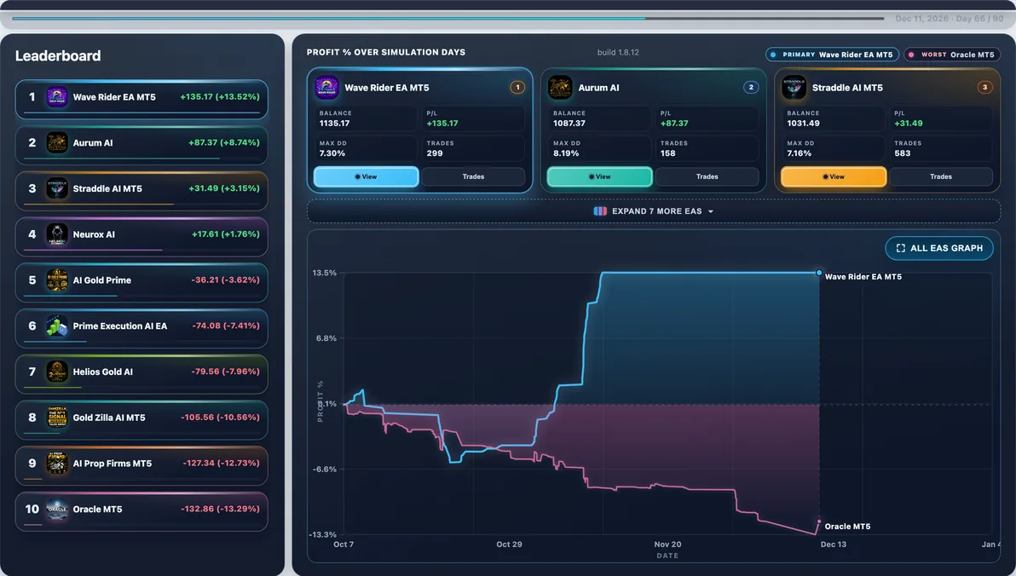This screenshot has height=576, width=1016.
Task: Click the Oracle MT5 leaderboard logo
Action: coord(57,510)
